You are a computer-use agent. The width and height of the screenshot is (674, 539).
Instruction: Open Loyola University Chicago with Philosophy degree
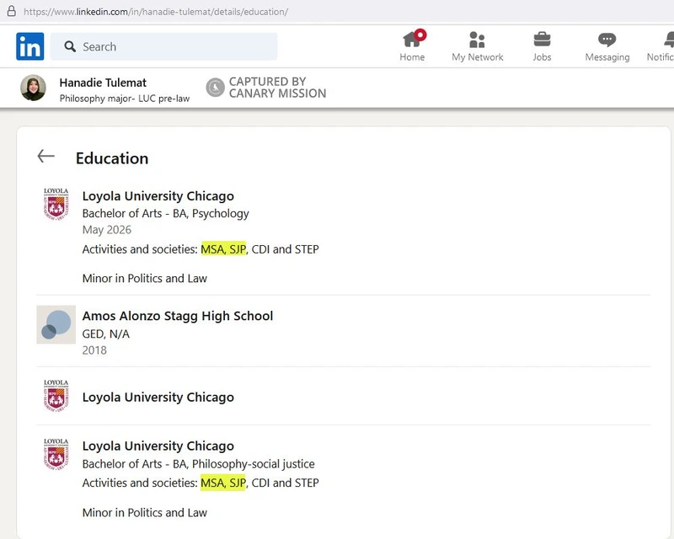(x=158, y=446)
